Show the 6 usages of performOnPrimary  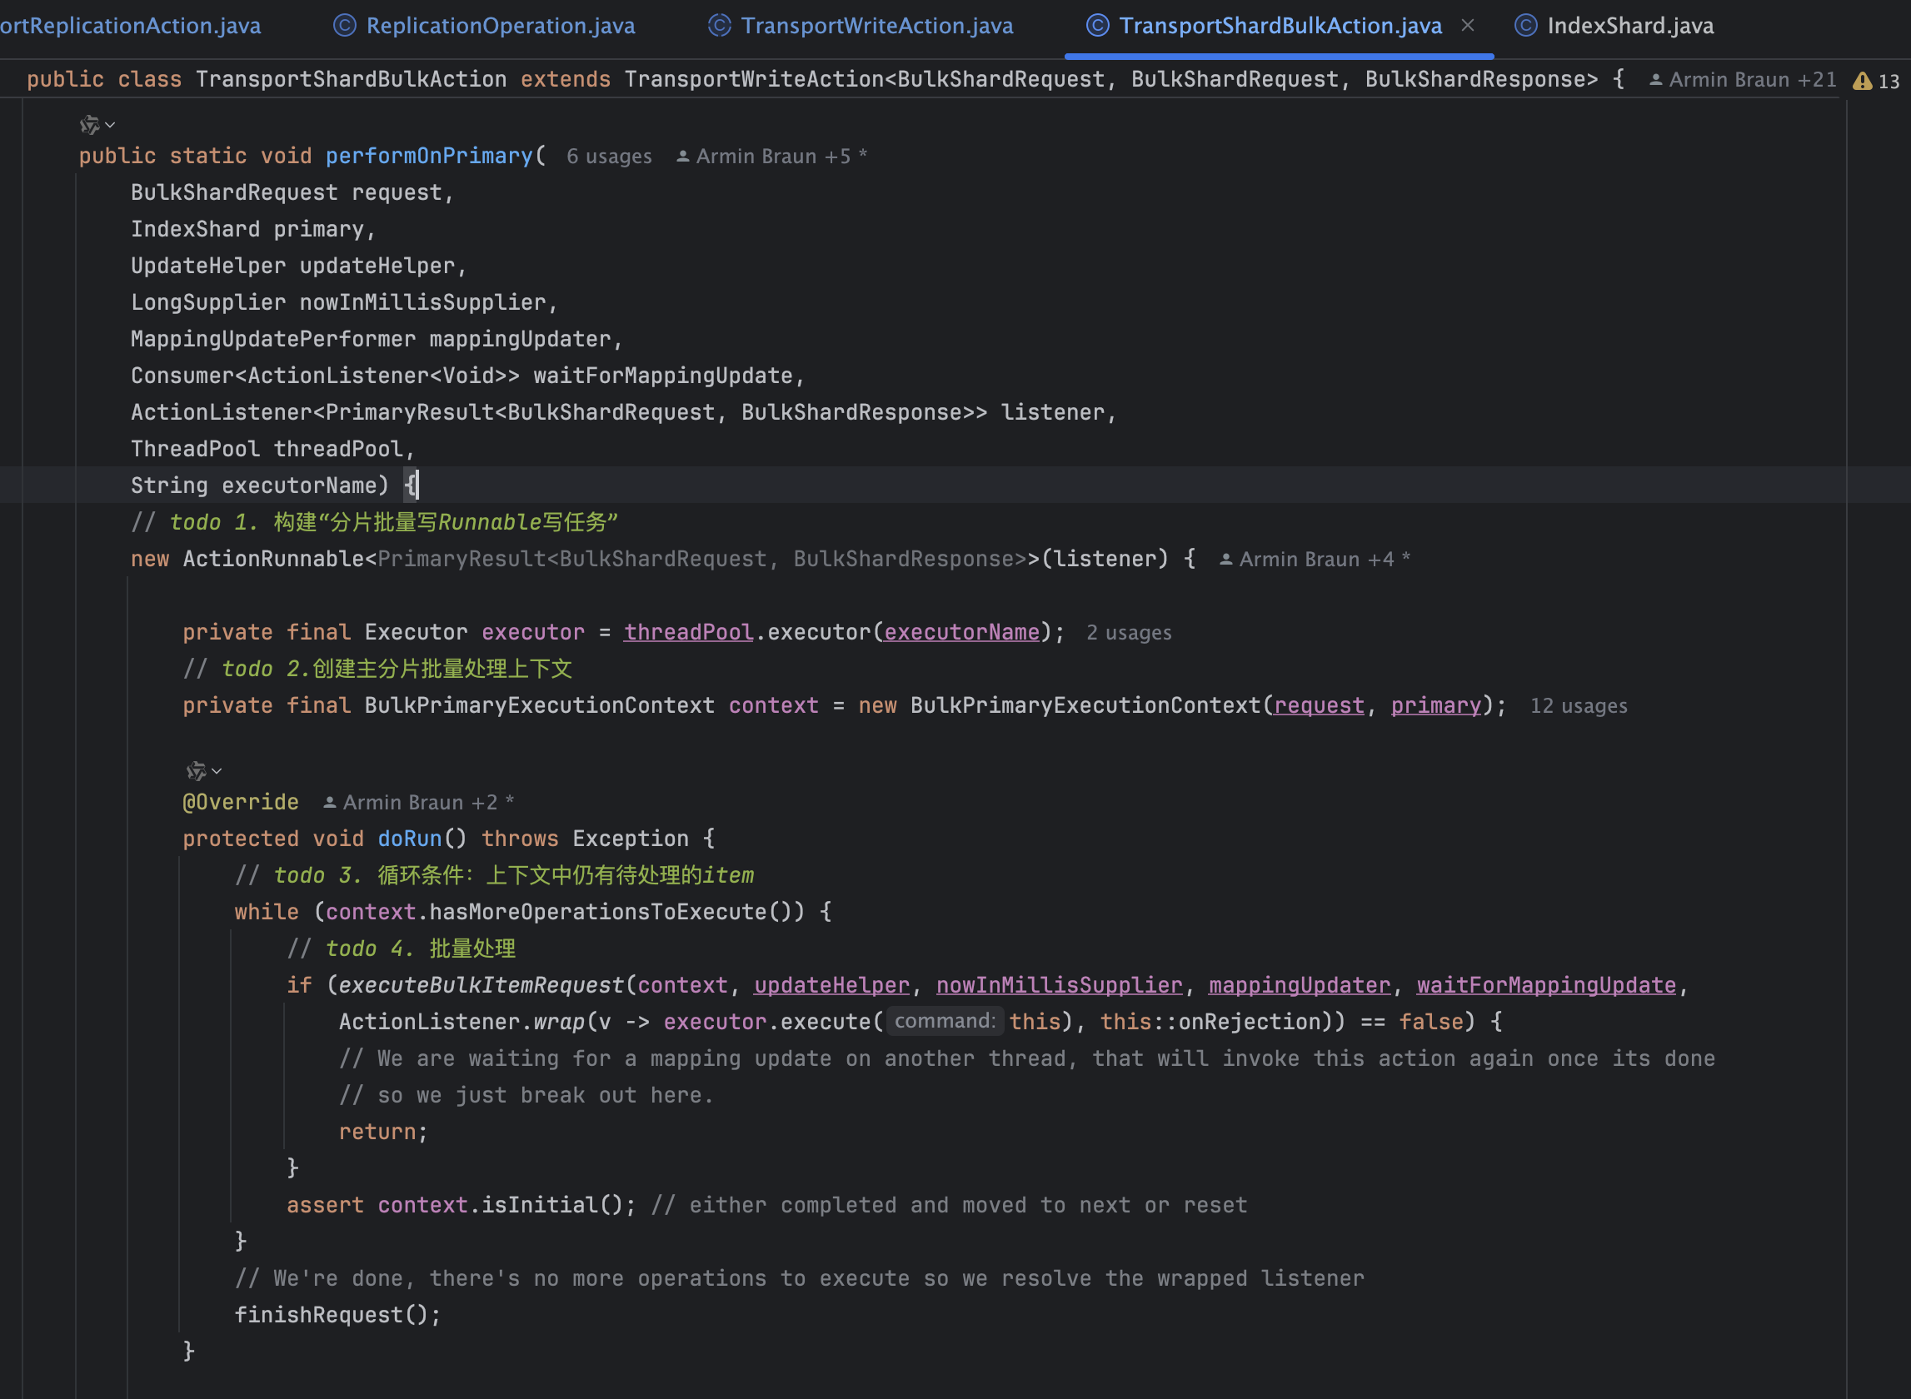point(609,157)
